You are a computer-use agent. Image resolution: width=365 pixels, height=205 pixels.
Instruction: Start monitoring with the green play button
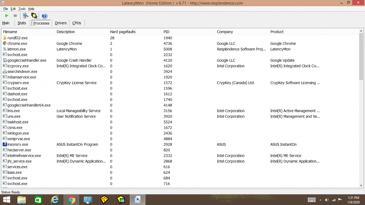tap(7, 16)
